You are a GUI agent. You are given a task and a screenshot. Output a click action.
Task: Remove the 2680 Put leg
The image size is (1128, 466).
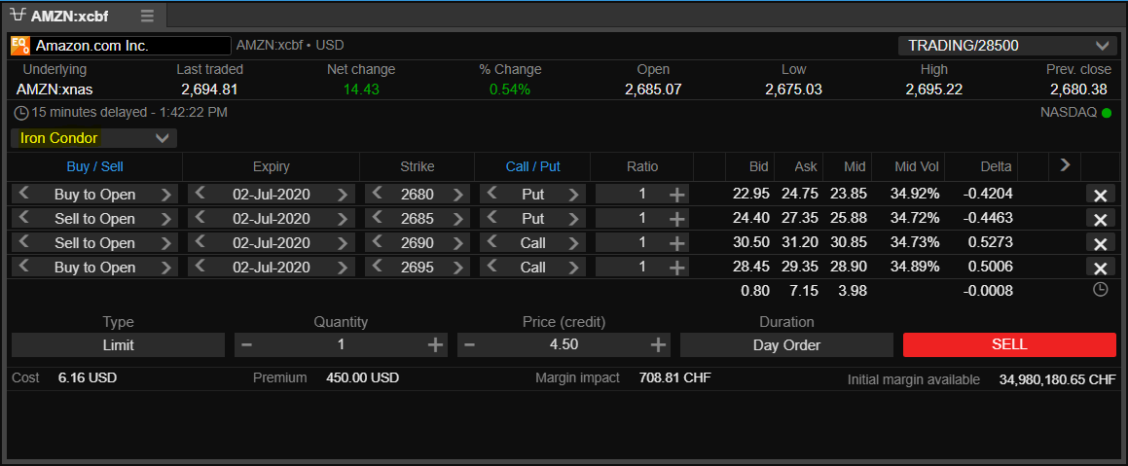click(1099, 196)
